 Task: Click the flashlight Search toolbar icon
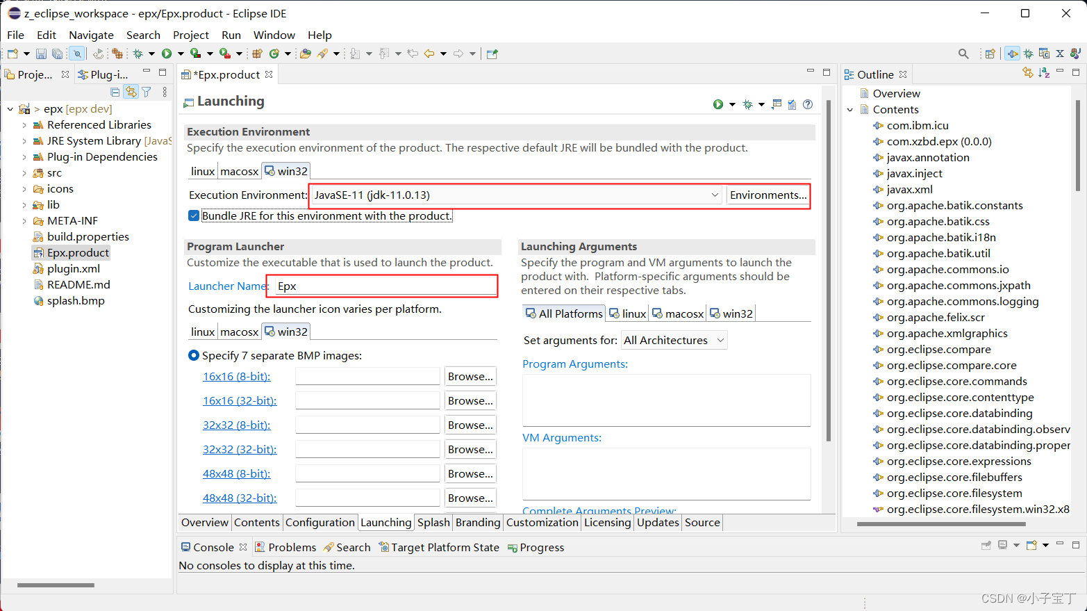point(322,54)
